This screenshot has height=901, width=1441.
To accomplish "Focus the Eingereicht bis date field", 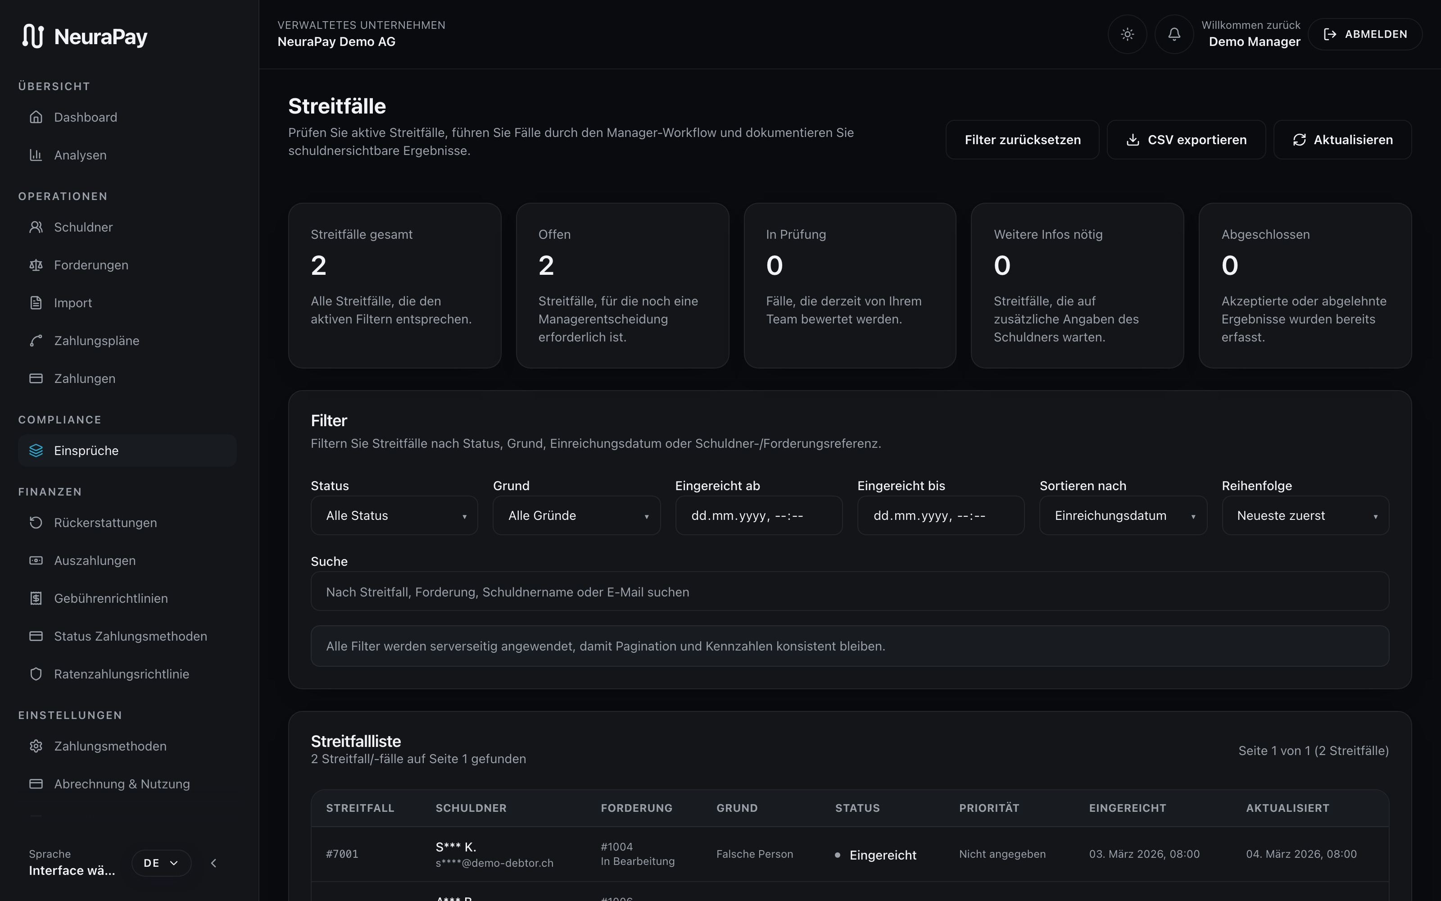I will tap(941, 515).
